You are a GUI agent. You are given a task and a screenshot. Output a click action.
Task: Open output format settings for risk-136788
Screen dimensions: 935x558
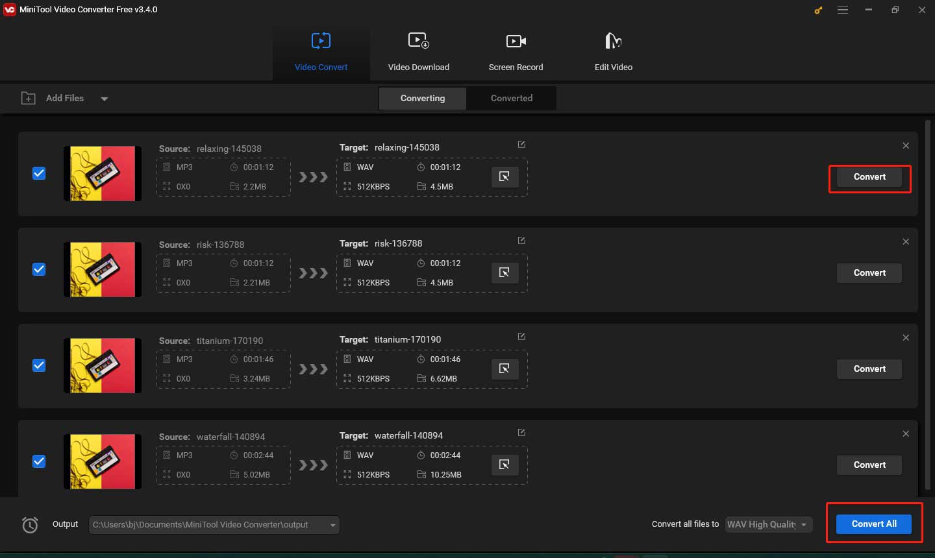505,273
